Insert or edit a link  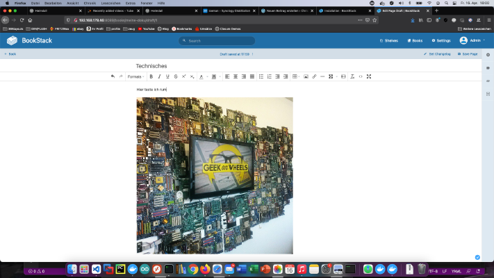click(314, 76)
